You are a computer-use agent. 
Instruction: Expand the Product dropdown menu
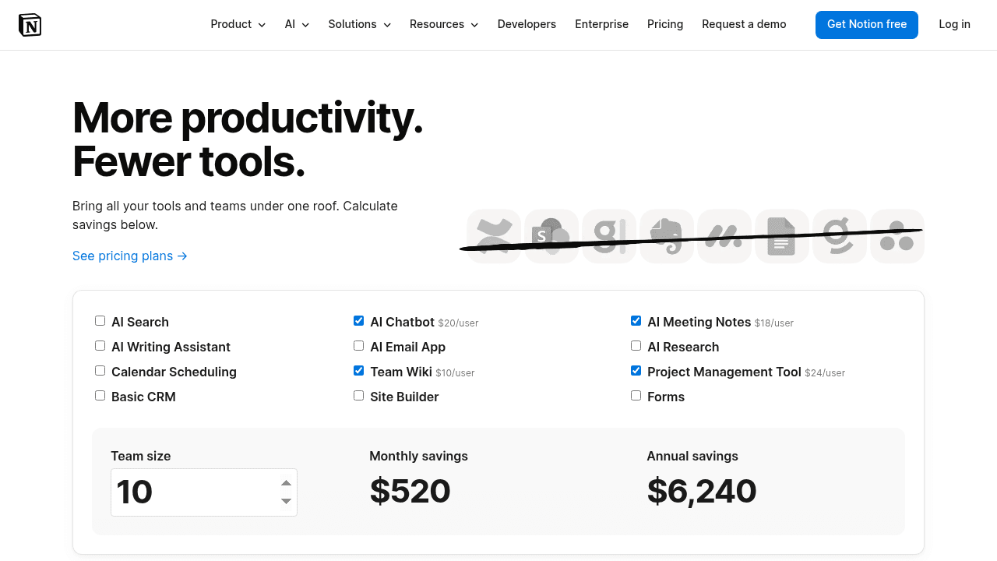tap(238, 24)
